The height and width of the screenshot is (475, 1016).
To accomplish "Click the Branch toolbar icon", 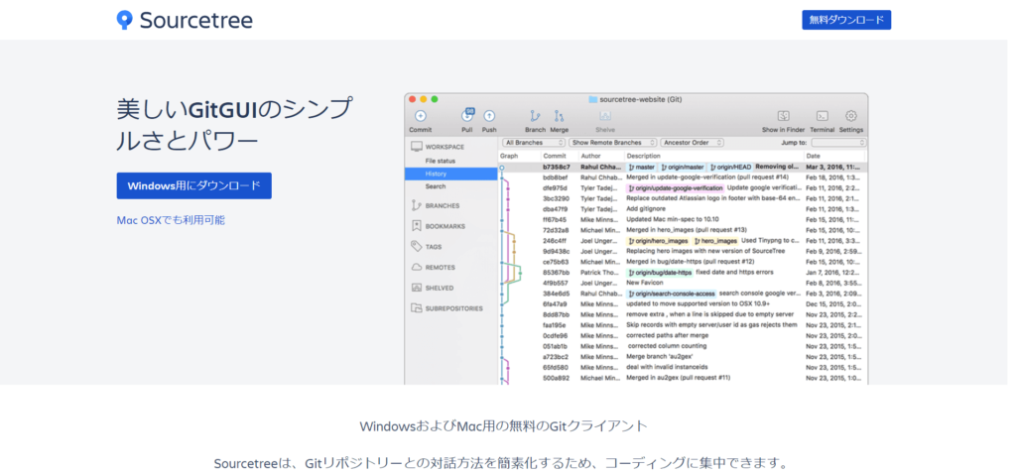I will [x=535, y=116].
